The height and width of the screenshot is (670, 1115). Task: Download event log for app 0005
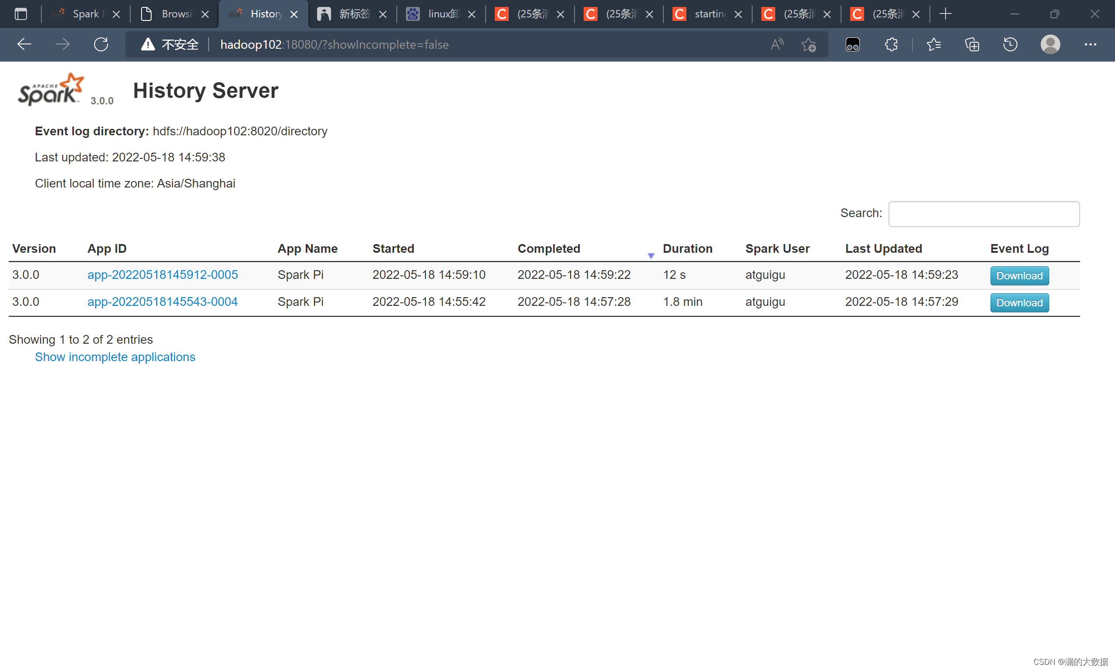point(1019,276)
